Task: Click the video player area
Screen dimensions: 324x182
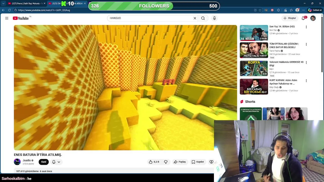Action: (x=125, y=87)
